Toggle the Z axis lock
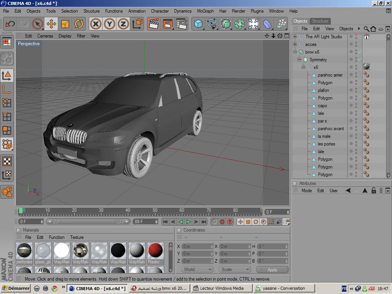The image size is (392, 294). 123,24
